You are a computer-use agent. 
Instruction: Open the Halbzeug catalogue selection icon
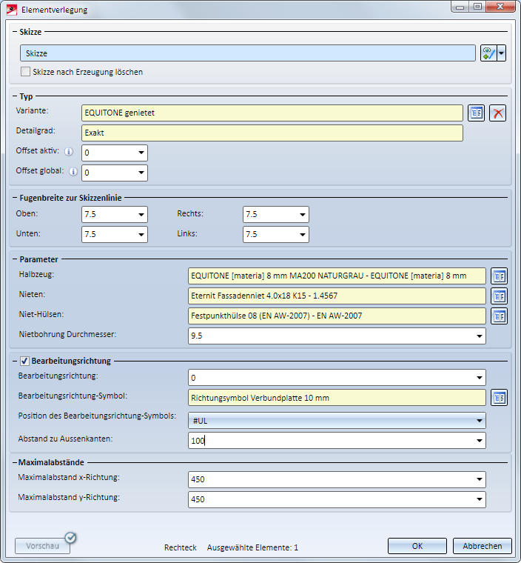click(x=499, y=276)
